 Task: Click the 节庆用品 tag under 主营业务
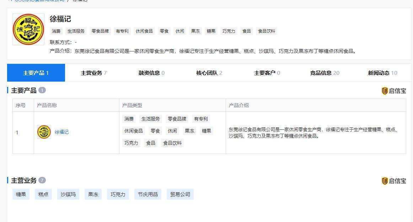click(147, 194)
